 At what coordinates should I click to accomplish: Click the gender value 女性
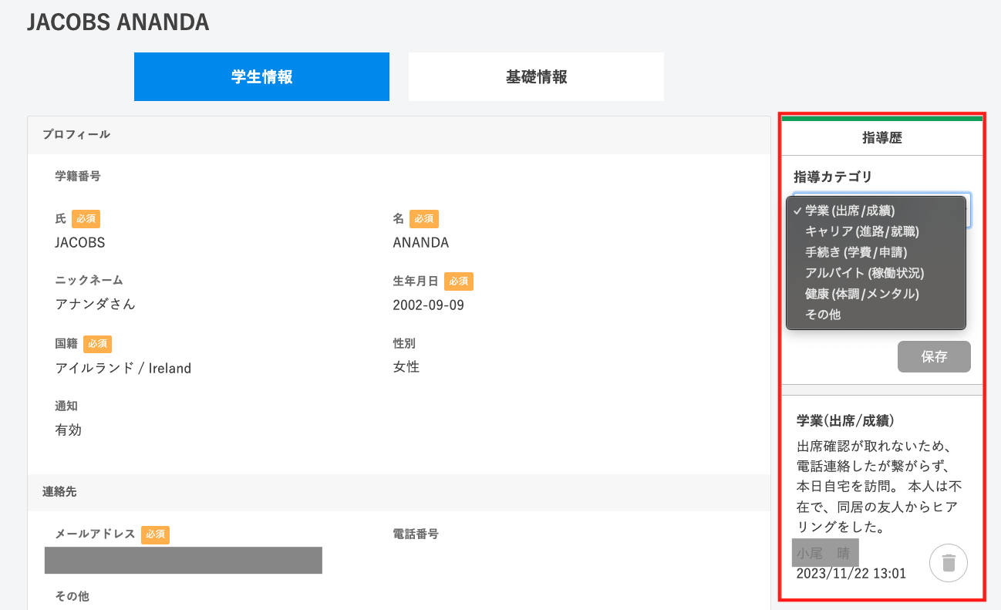coord(406,367)
